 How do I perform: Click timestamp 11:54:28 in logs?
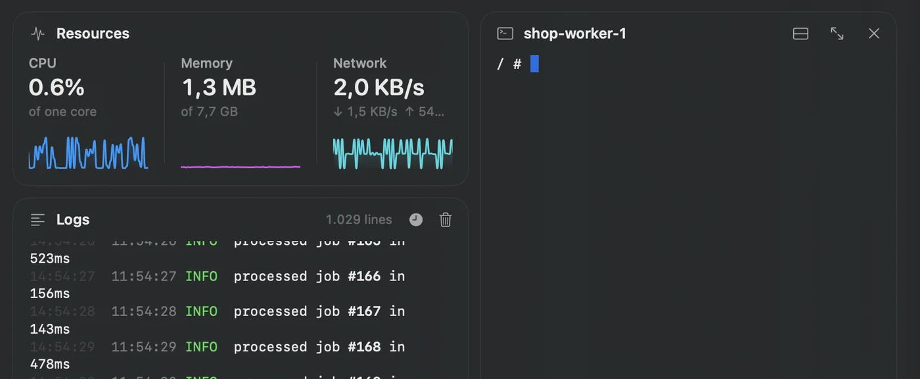tap(144, 311)
